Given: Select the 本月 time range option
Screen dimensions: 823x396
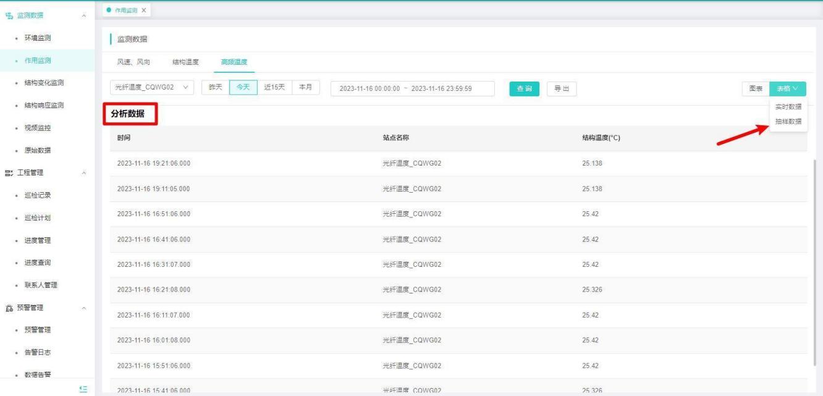Looking at the screenshot, I should coord(305,88).
